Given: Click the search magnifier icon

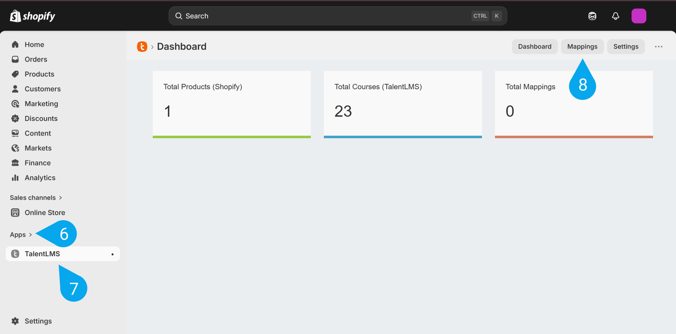Looking at the screenshot, I should coord(179,16).
